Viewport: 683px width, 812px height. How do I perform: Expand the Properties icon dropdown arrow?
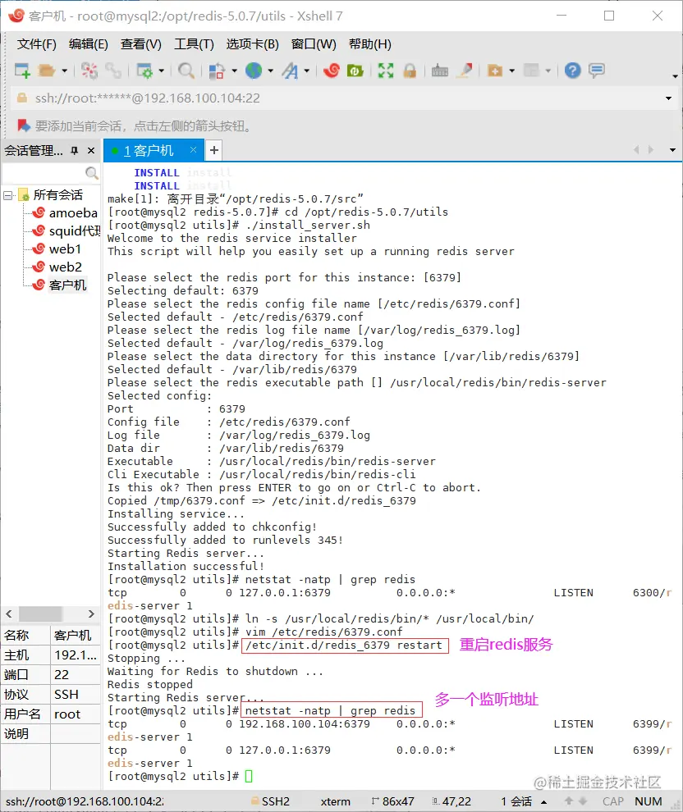pos(161,71)
